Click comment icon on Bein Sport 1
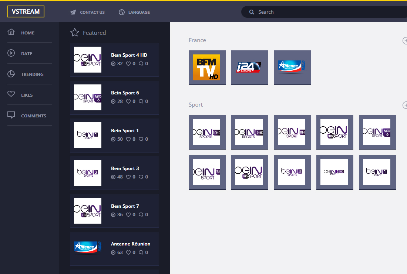The height and width of the screenshot is (274, 407). pos(141,139)
